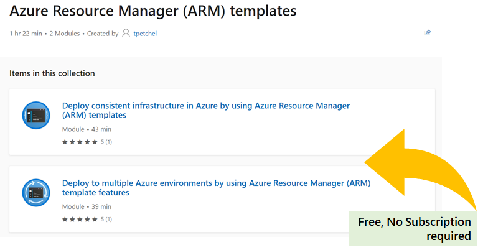Click the user avatar icon beside tpetchel
The height and width of the screenshot is (250, 488).
coord(126,33)
